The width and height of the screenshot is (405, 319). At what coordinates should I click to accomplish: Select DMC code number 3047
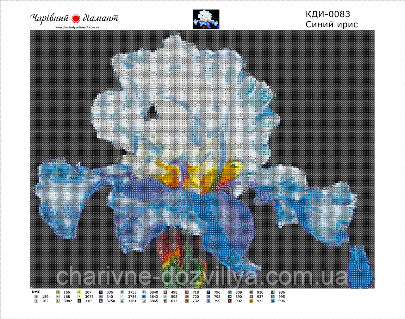[x=68, y=301]
